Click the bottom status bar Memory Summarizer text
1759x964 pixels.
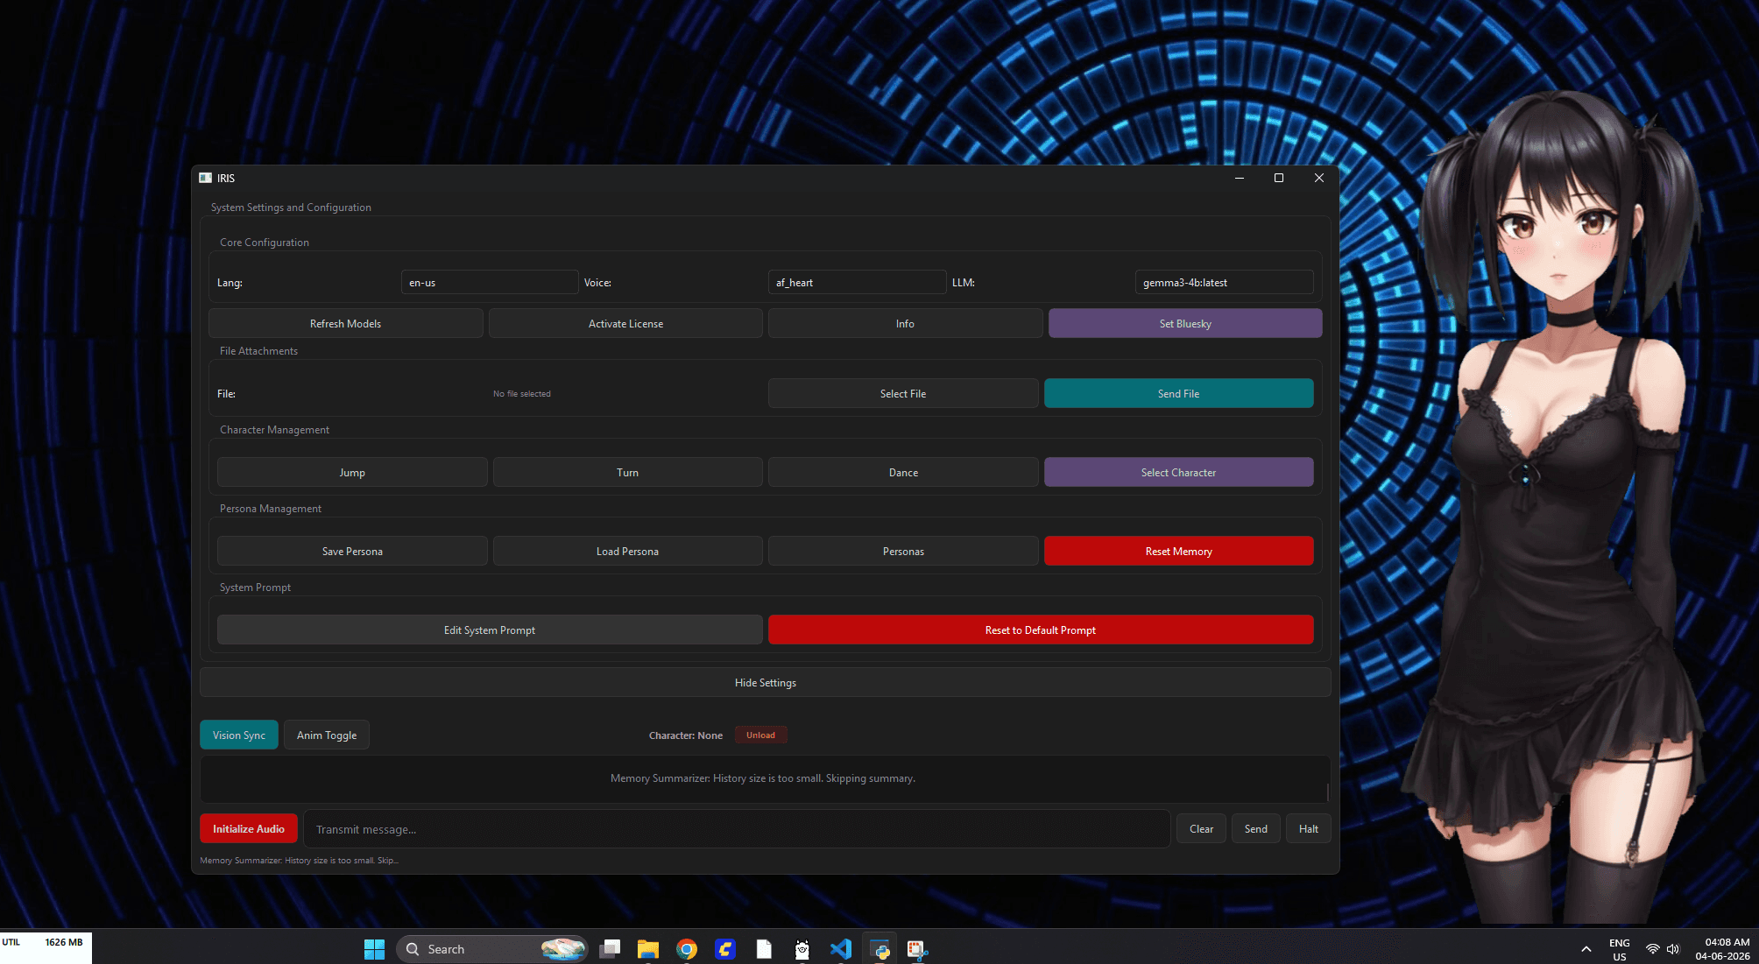click(x=299, y=861)
